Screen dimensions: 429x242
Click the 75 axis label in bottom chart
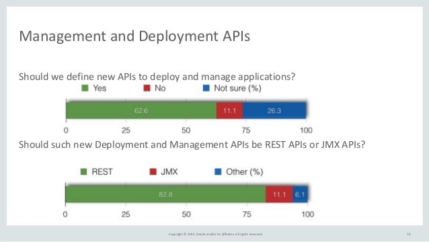(x=247, y=214)
